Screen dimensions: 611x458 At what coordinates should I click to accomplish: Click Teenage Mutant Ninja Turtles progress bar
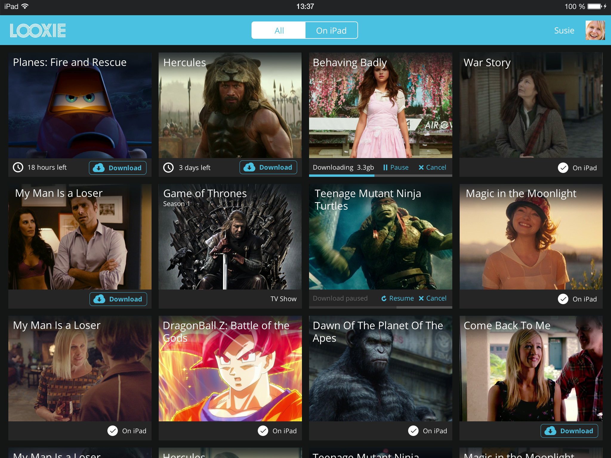[x=380, y=307]
